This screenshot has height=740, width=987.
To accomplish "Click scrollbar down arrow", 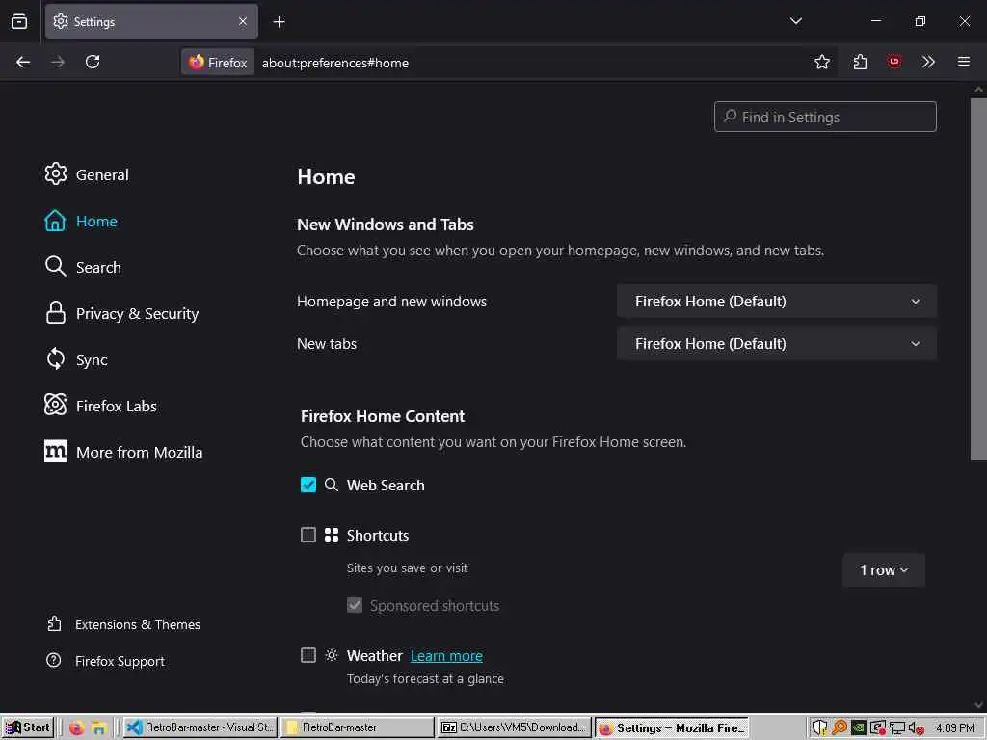I will tap(978, 704).
